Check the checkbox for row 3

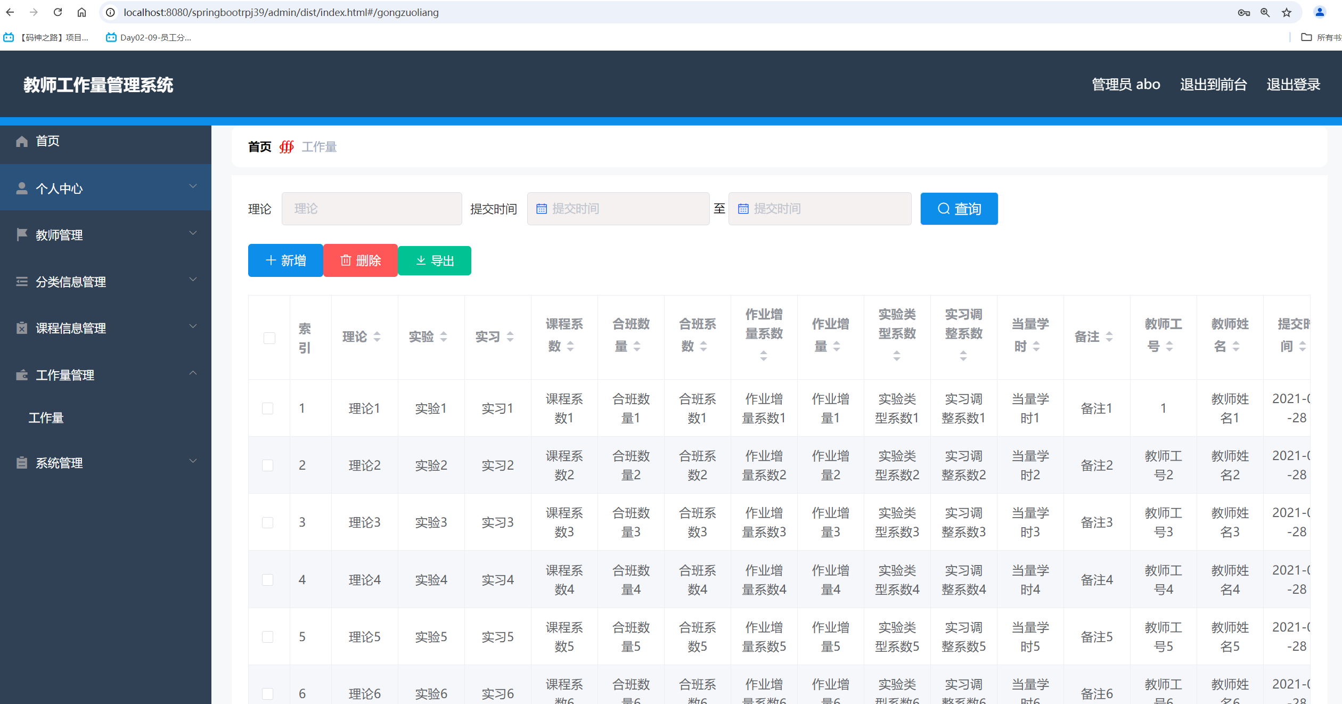(x=268, y=522)
